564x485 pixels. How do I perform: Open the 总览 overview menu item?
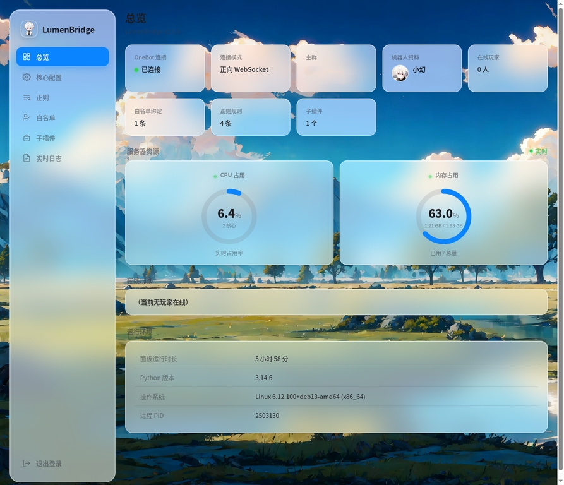(63, 57)
